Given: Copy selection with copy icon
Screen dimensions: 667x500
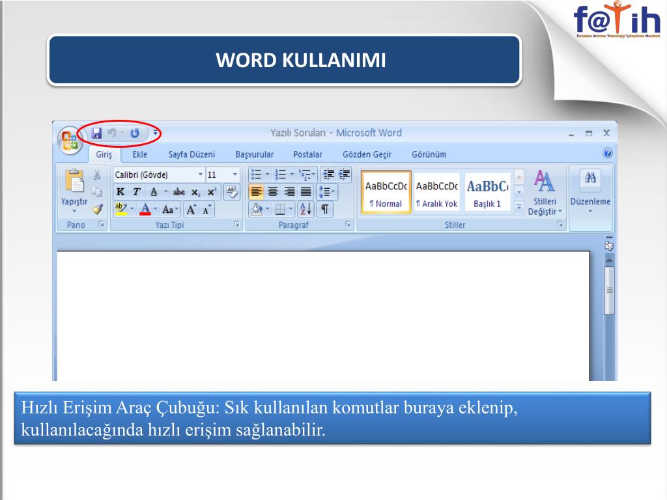Looking at the screenshot, I should [97, 192].
